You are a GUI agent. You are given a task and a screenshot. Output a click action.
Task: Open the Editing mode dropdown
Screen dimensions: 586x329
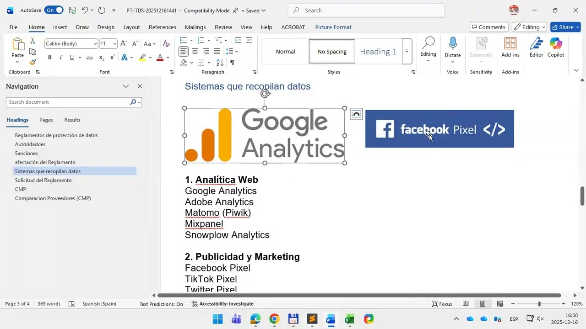click(529, 27)
